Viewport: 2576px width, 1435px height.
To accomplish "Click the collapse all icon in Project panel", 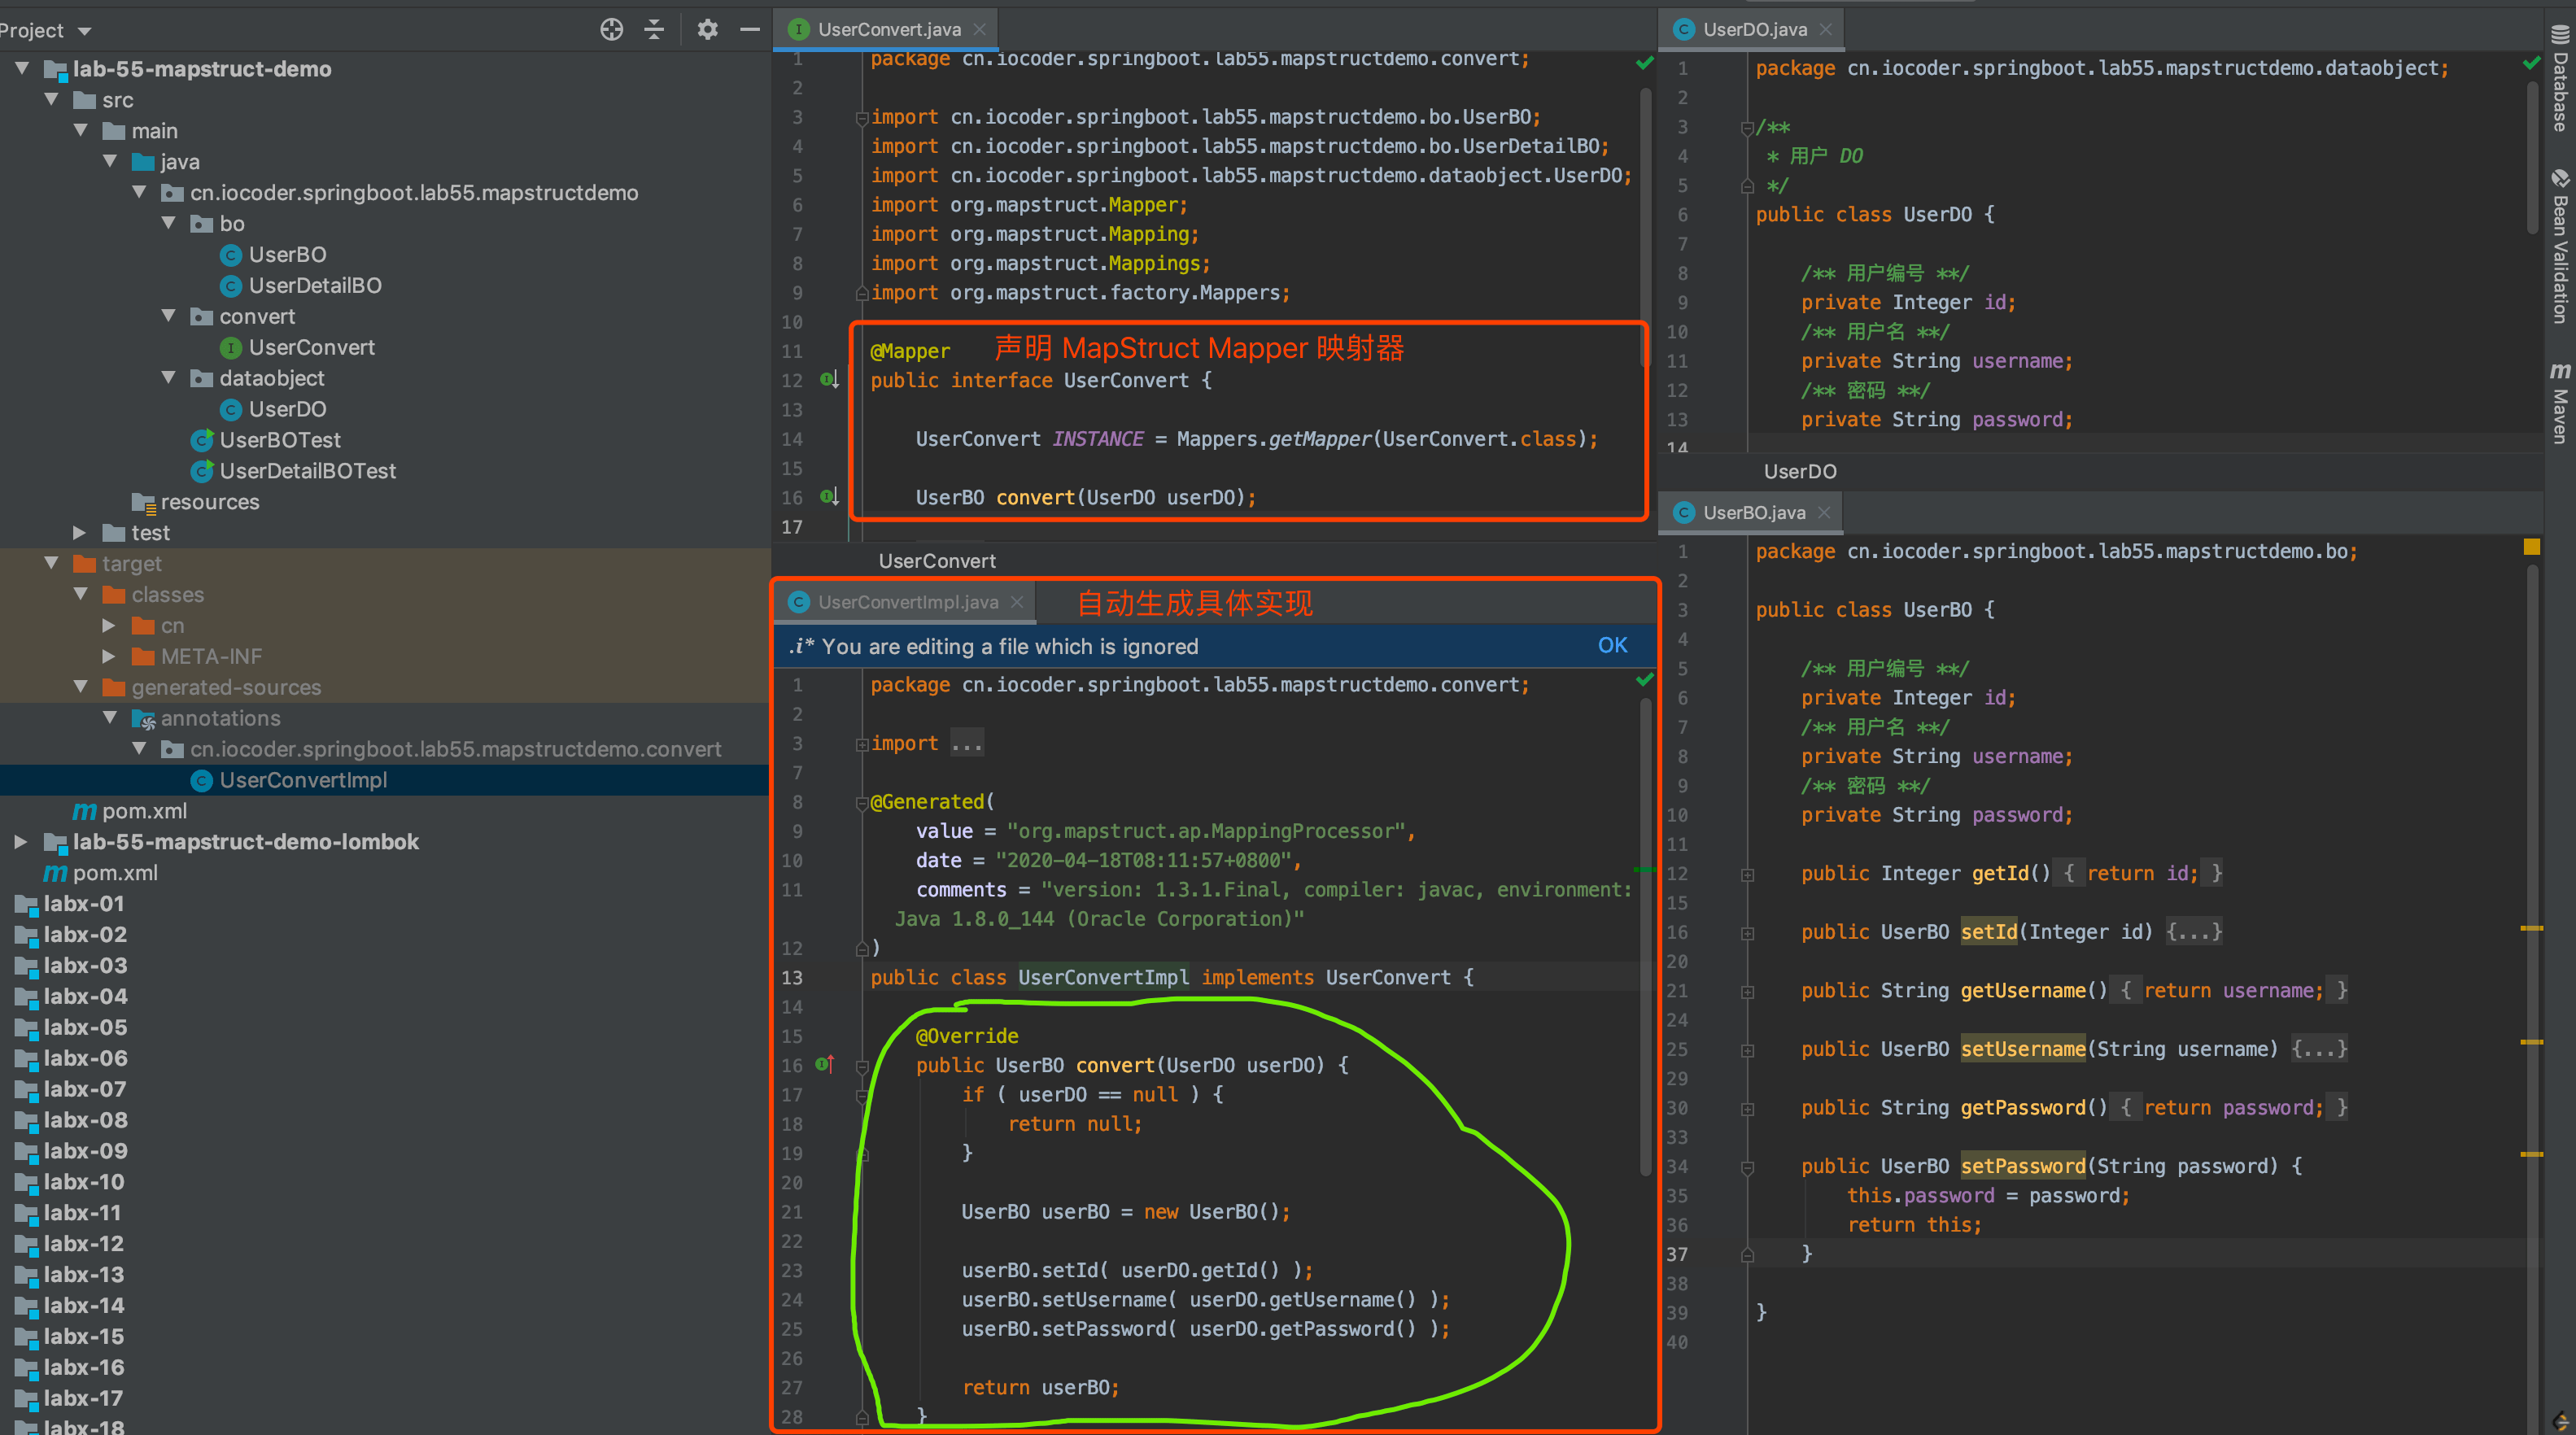I will click(654, 30).
